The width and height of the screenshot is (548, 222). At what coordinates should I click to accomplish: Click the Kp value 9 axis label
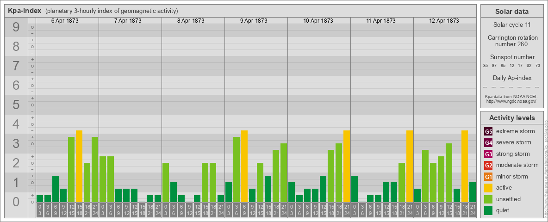point(16,27)
